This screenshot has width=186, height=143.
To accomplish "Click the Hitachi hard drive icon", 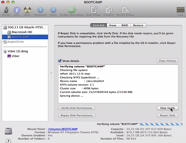I will (5, 27).
